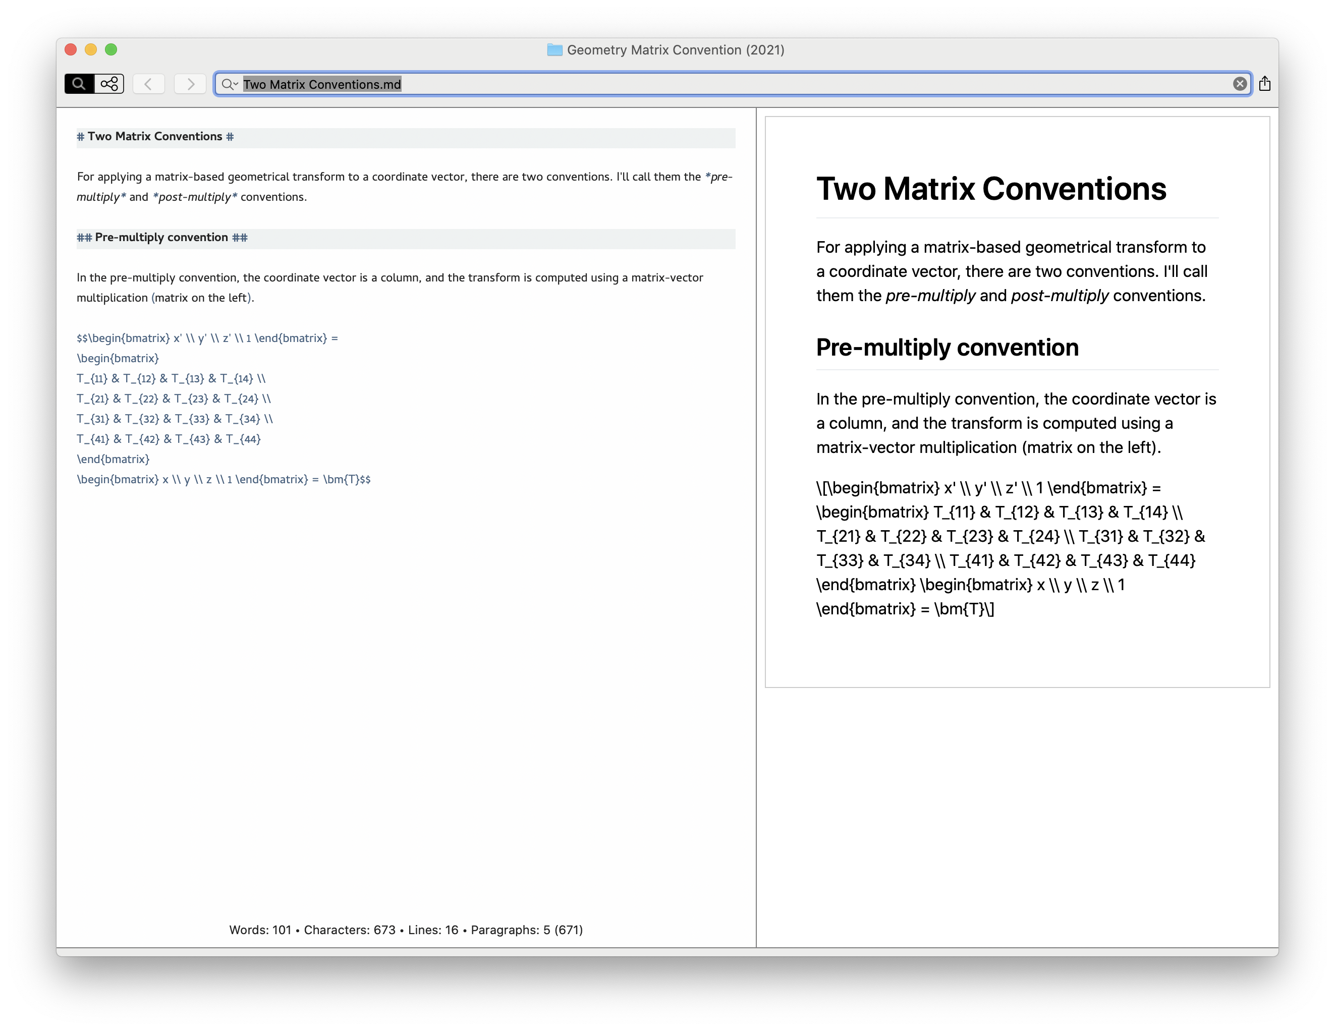
Task: Switch to the search mode magnifier toggle
Action: pos(79,84)
